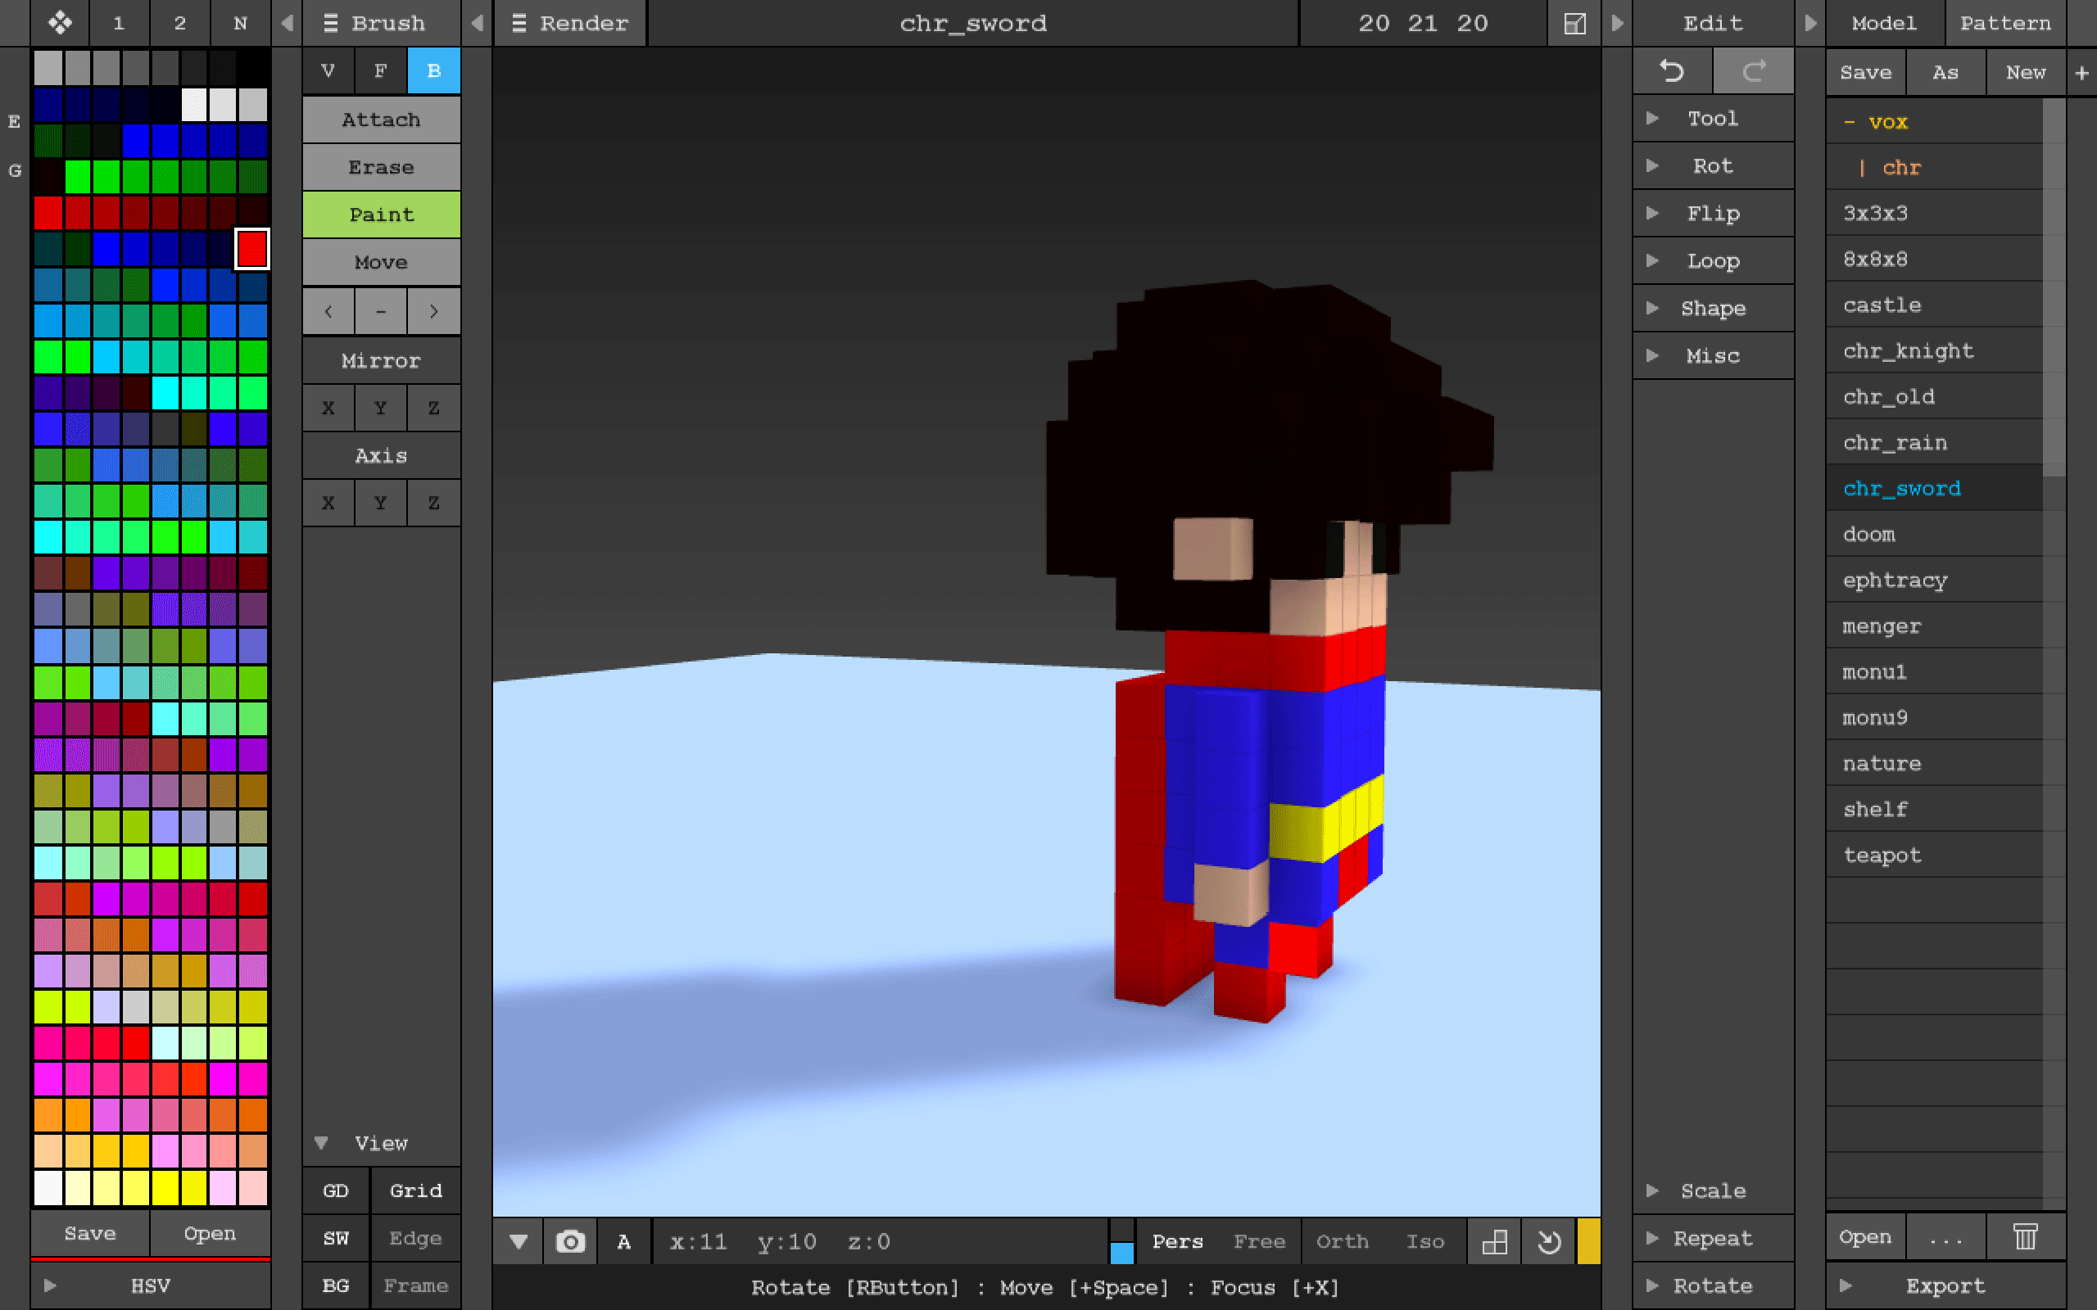Switch to the Pattern tab

(2005, 24)
